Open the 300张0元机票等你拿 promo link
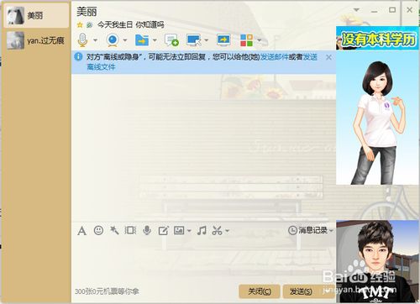420x304 pixels. (x=107, y=291)
